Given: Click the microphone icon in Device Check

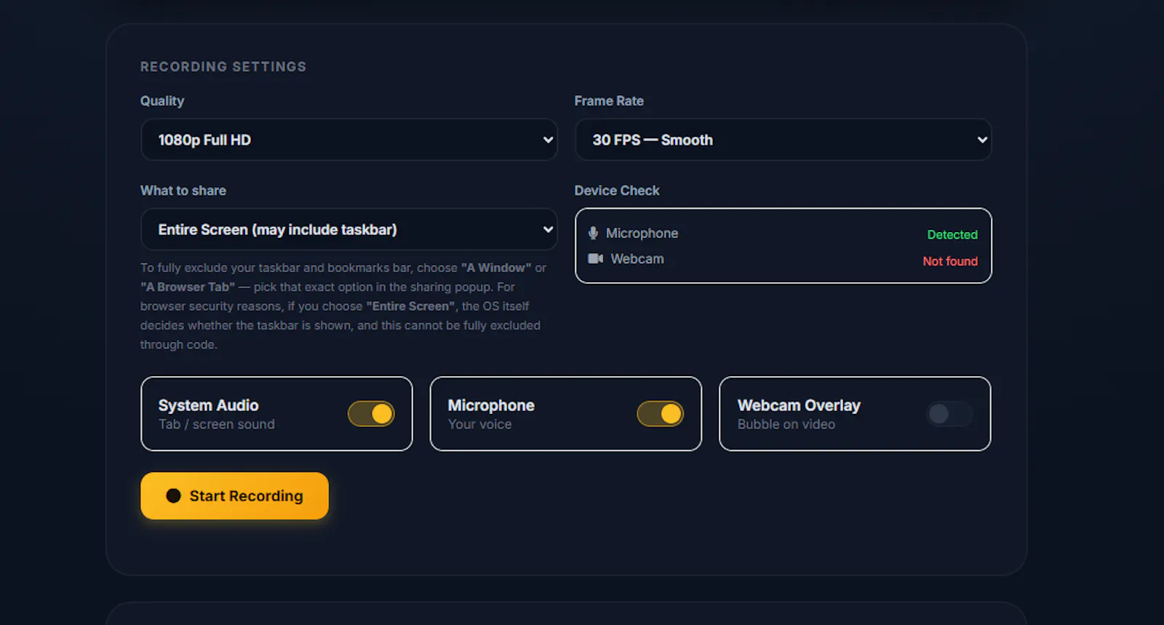Looking at the screenshot, I should (x=593, y=233).
